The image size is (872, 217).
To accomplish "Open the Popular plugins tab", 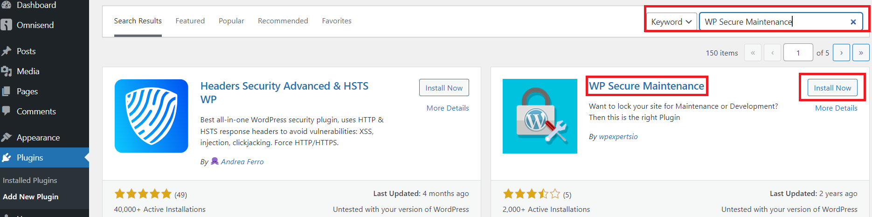I will point(231,21).
